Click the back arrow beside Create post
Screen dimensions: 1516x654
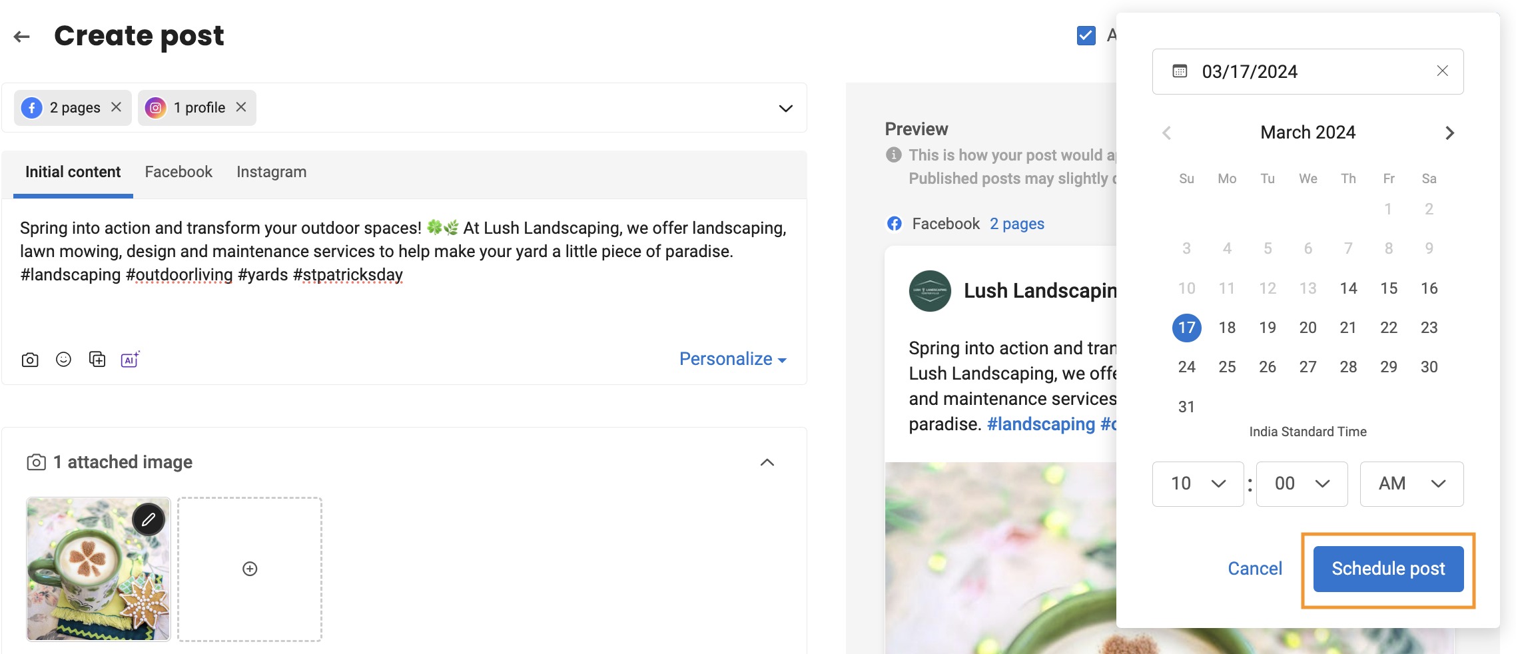(x=22, y=36)
